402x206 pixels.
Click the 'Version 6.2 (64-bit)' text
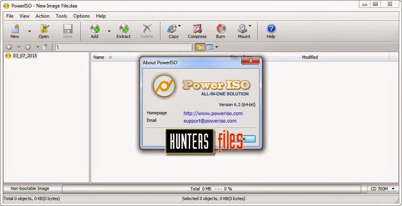click(x=237, y=105)
